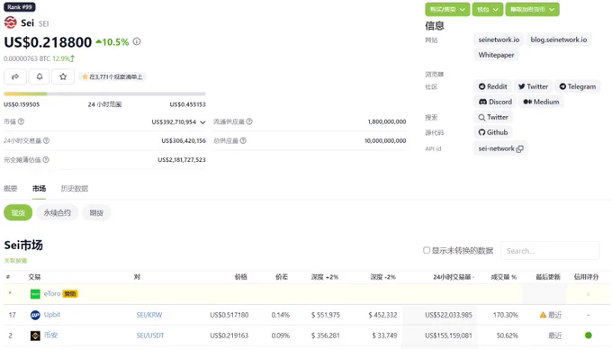Open the Whitepaper link
Image resolution: width=612 pixels, height=349 pixels.
coord(496,55)
